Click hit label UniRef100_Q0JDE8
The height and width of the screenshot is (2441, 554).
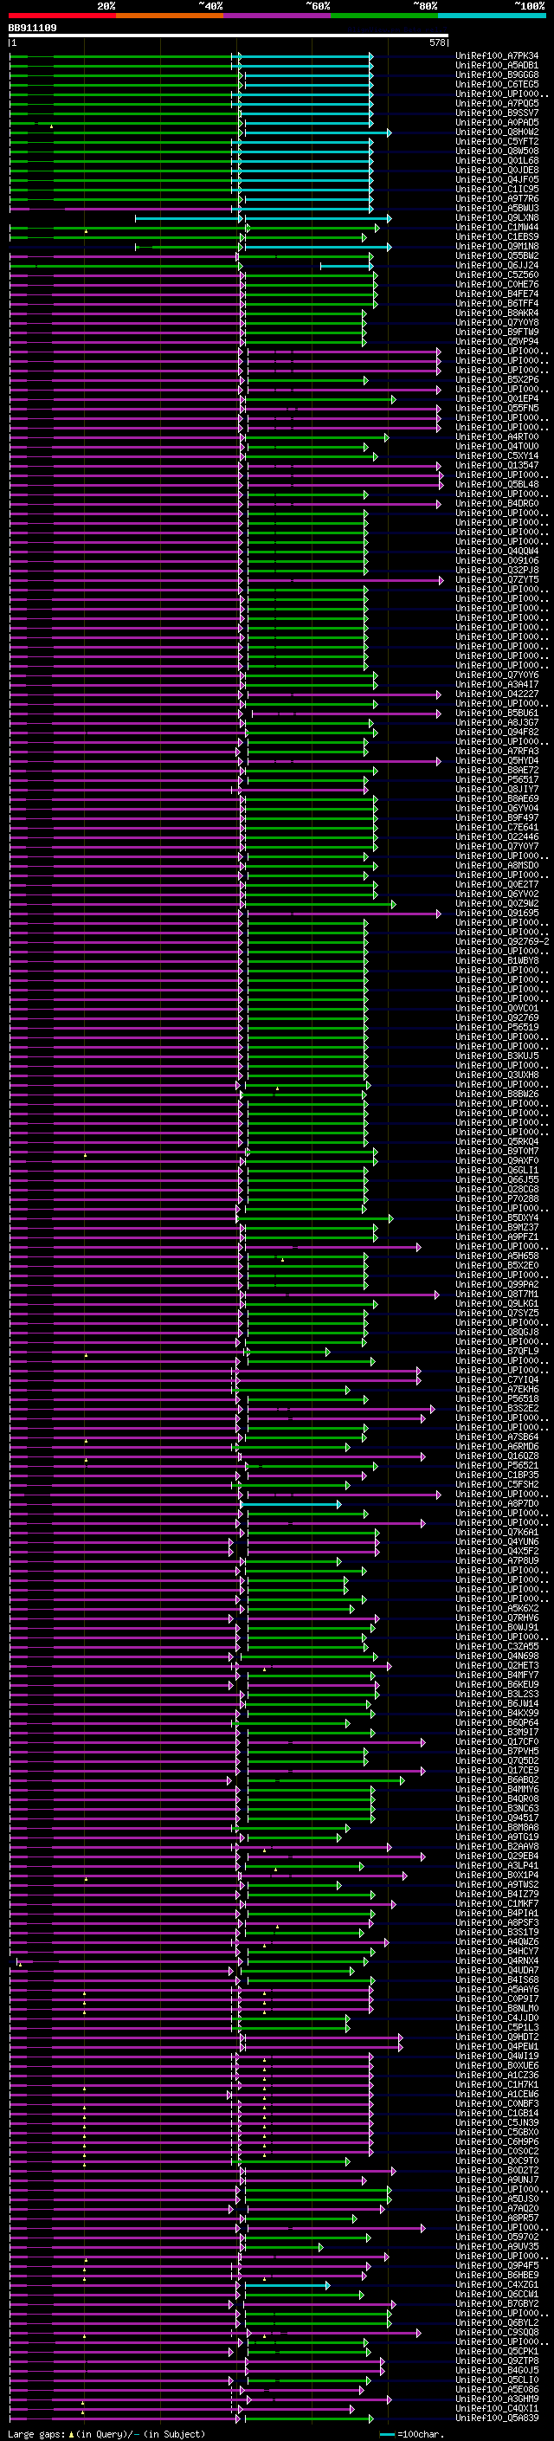point(497,170)
